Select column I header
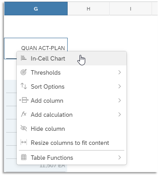 (x=130, y=9)
